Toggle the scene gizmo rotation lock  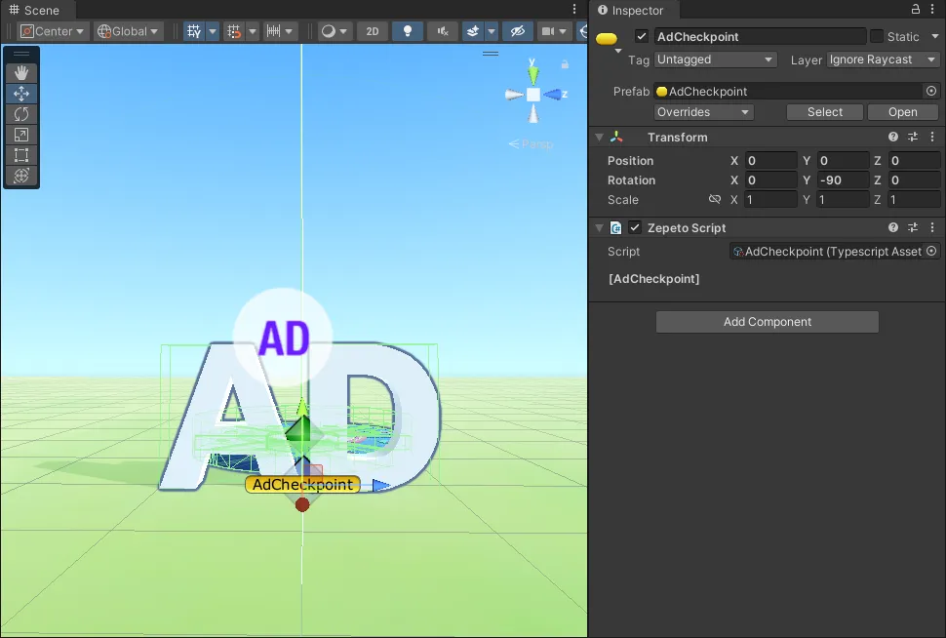pyautogui.click(x=565, y=64)
